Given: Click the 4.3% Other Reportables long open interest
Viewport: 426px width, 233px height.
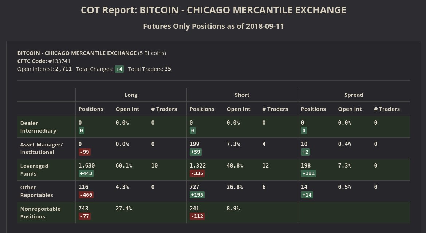Looking at the screenshot, I should pyautogui.click(x=122, y=187).
